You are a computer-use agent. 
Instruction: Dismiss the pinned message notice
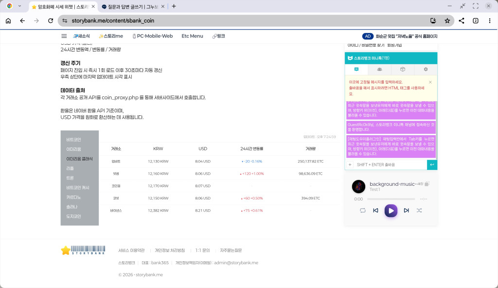[430, 82]
